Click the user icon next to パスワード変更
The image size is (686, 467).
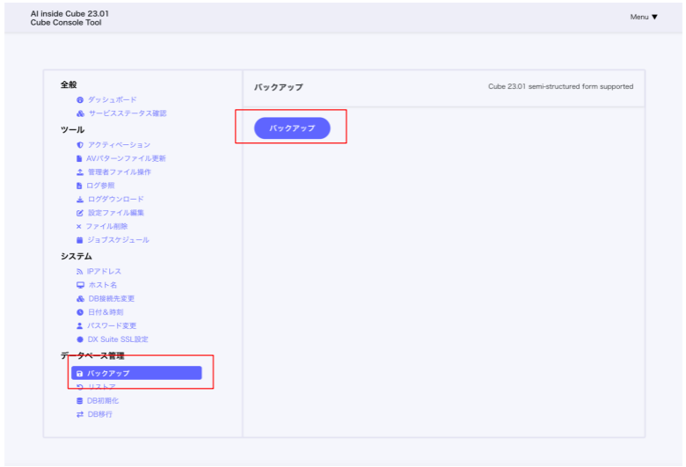[x=80, y=326]
